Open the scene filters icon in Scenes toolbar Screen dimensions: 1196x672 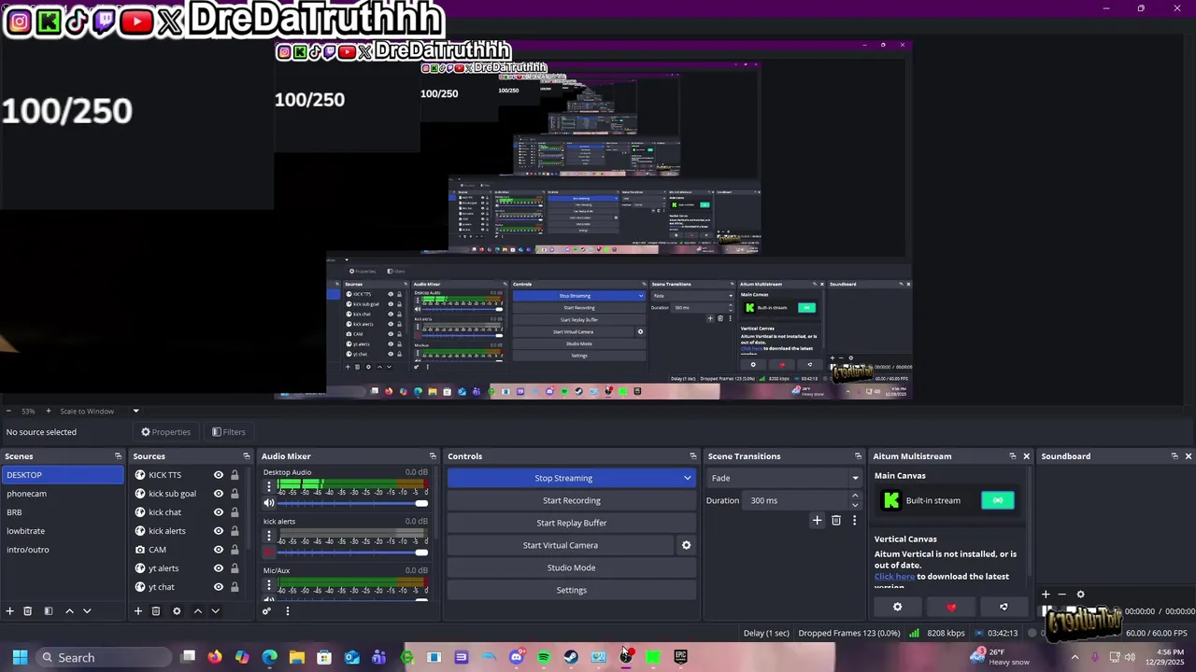click(x=49, y=611)
